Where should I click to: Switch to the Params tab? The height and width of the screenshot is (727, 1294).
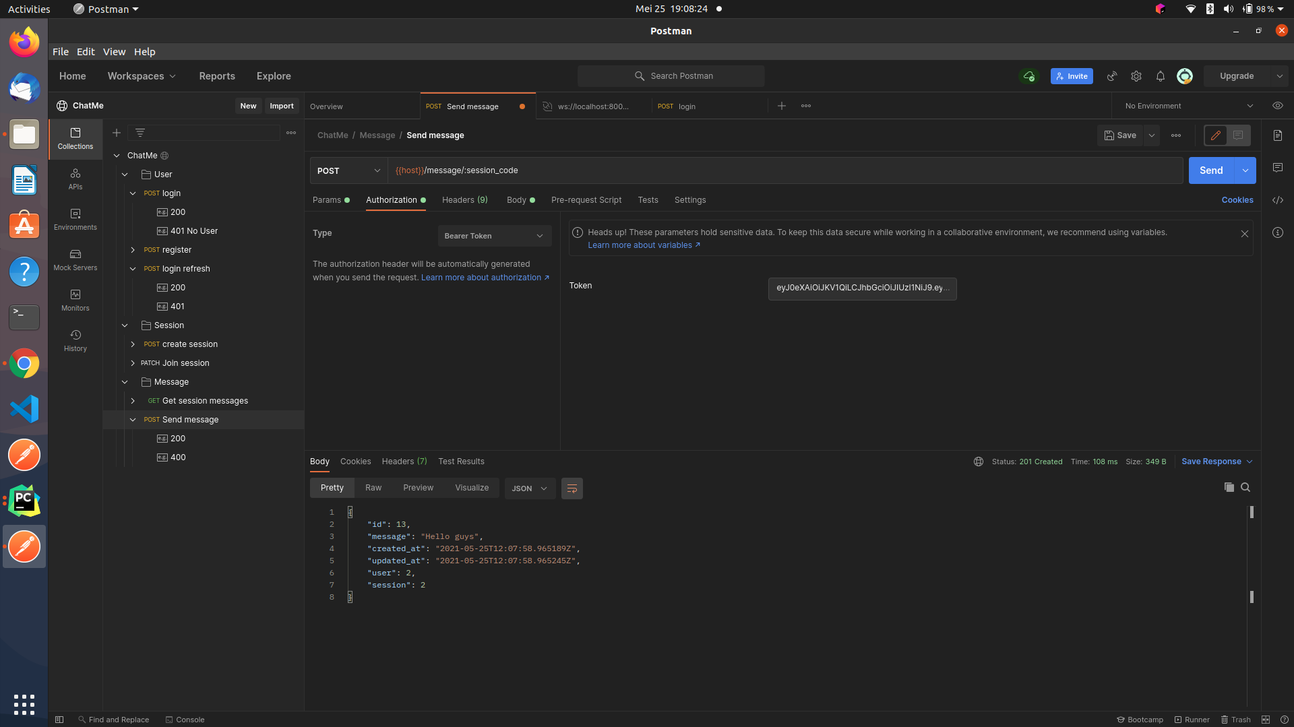[x=331, y=200]
